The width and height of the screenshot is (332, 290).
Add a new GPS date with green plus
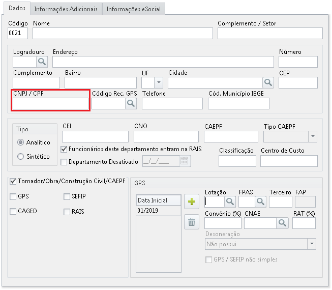click(192, 202)
